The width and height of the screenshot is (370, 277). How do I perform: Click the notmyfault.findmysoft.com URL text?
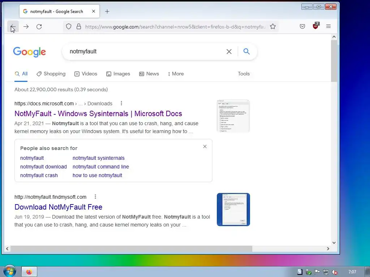click(x=50, y=197)
